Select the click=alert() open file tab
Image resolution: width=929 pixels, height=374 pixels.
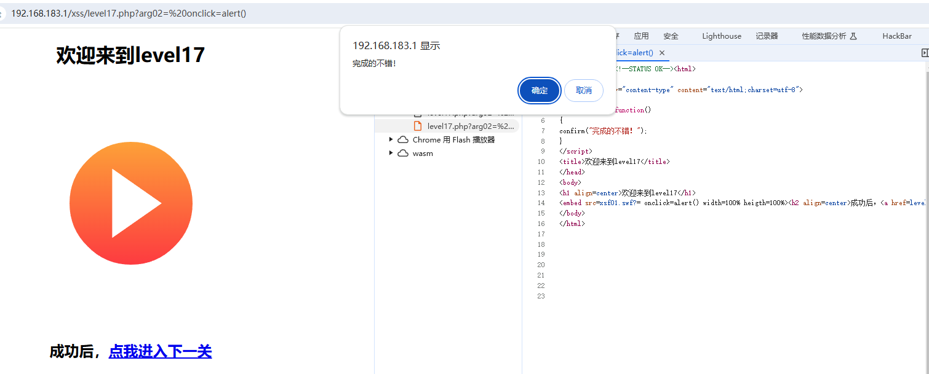[x=634, y=53]
